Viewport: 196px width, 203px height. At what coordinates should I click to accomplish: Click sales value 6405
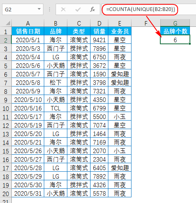pos(99,167)
